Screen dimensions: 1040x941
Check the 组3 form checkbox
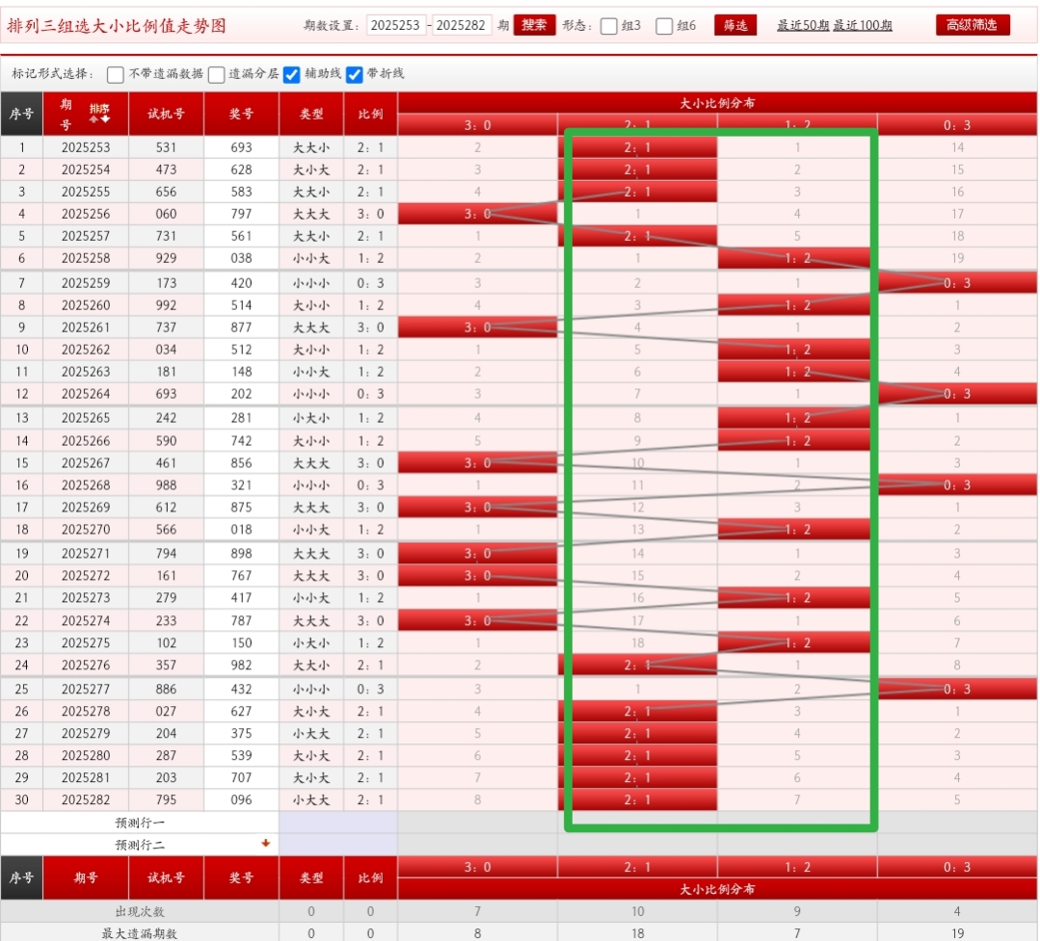click(608, 26)
